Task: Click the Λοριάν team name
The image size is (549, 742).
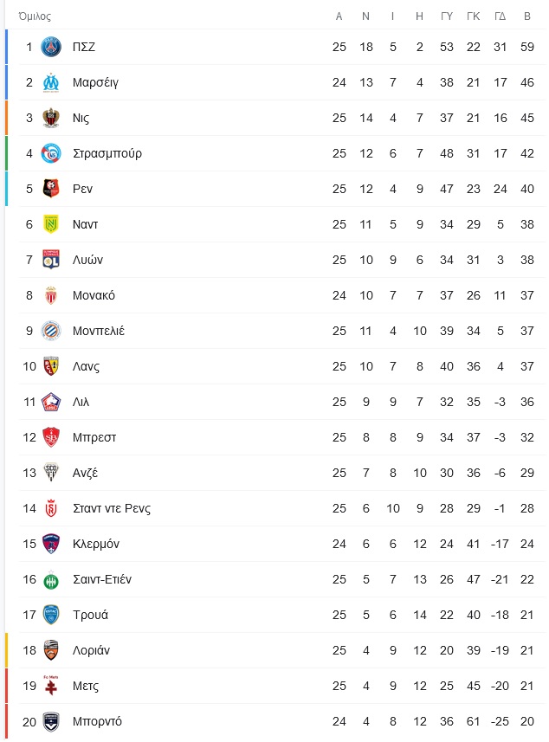Action: [91, 650]
